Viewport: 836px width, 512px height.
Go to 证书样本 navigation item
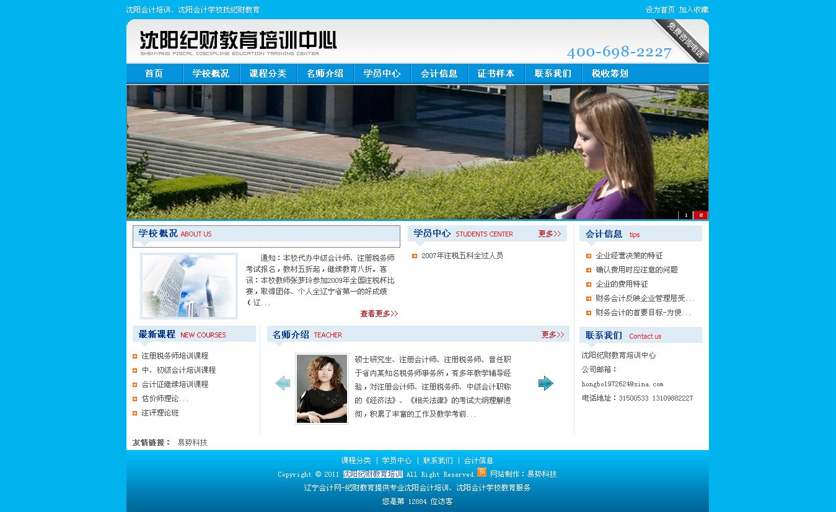pyautogui.click(x=496, y=74)
